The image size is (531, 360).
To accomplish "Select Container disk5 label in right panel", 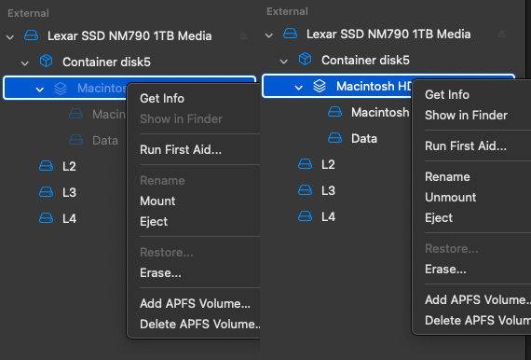I will click(x=365, y=60).
